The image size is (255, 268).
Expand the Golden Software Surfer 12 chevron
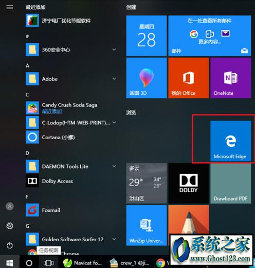pos(114,239)
